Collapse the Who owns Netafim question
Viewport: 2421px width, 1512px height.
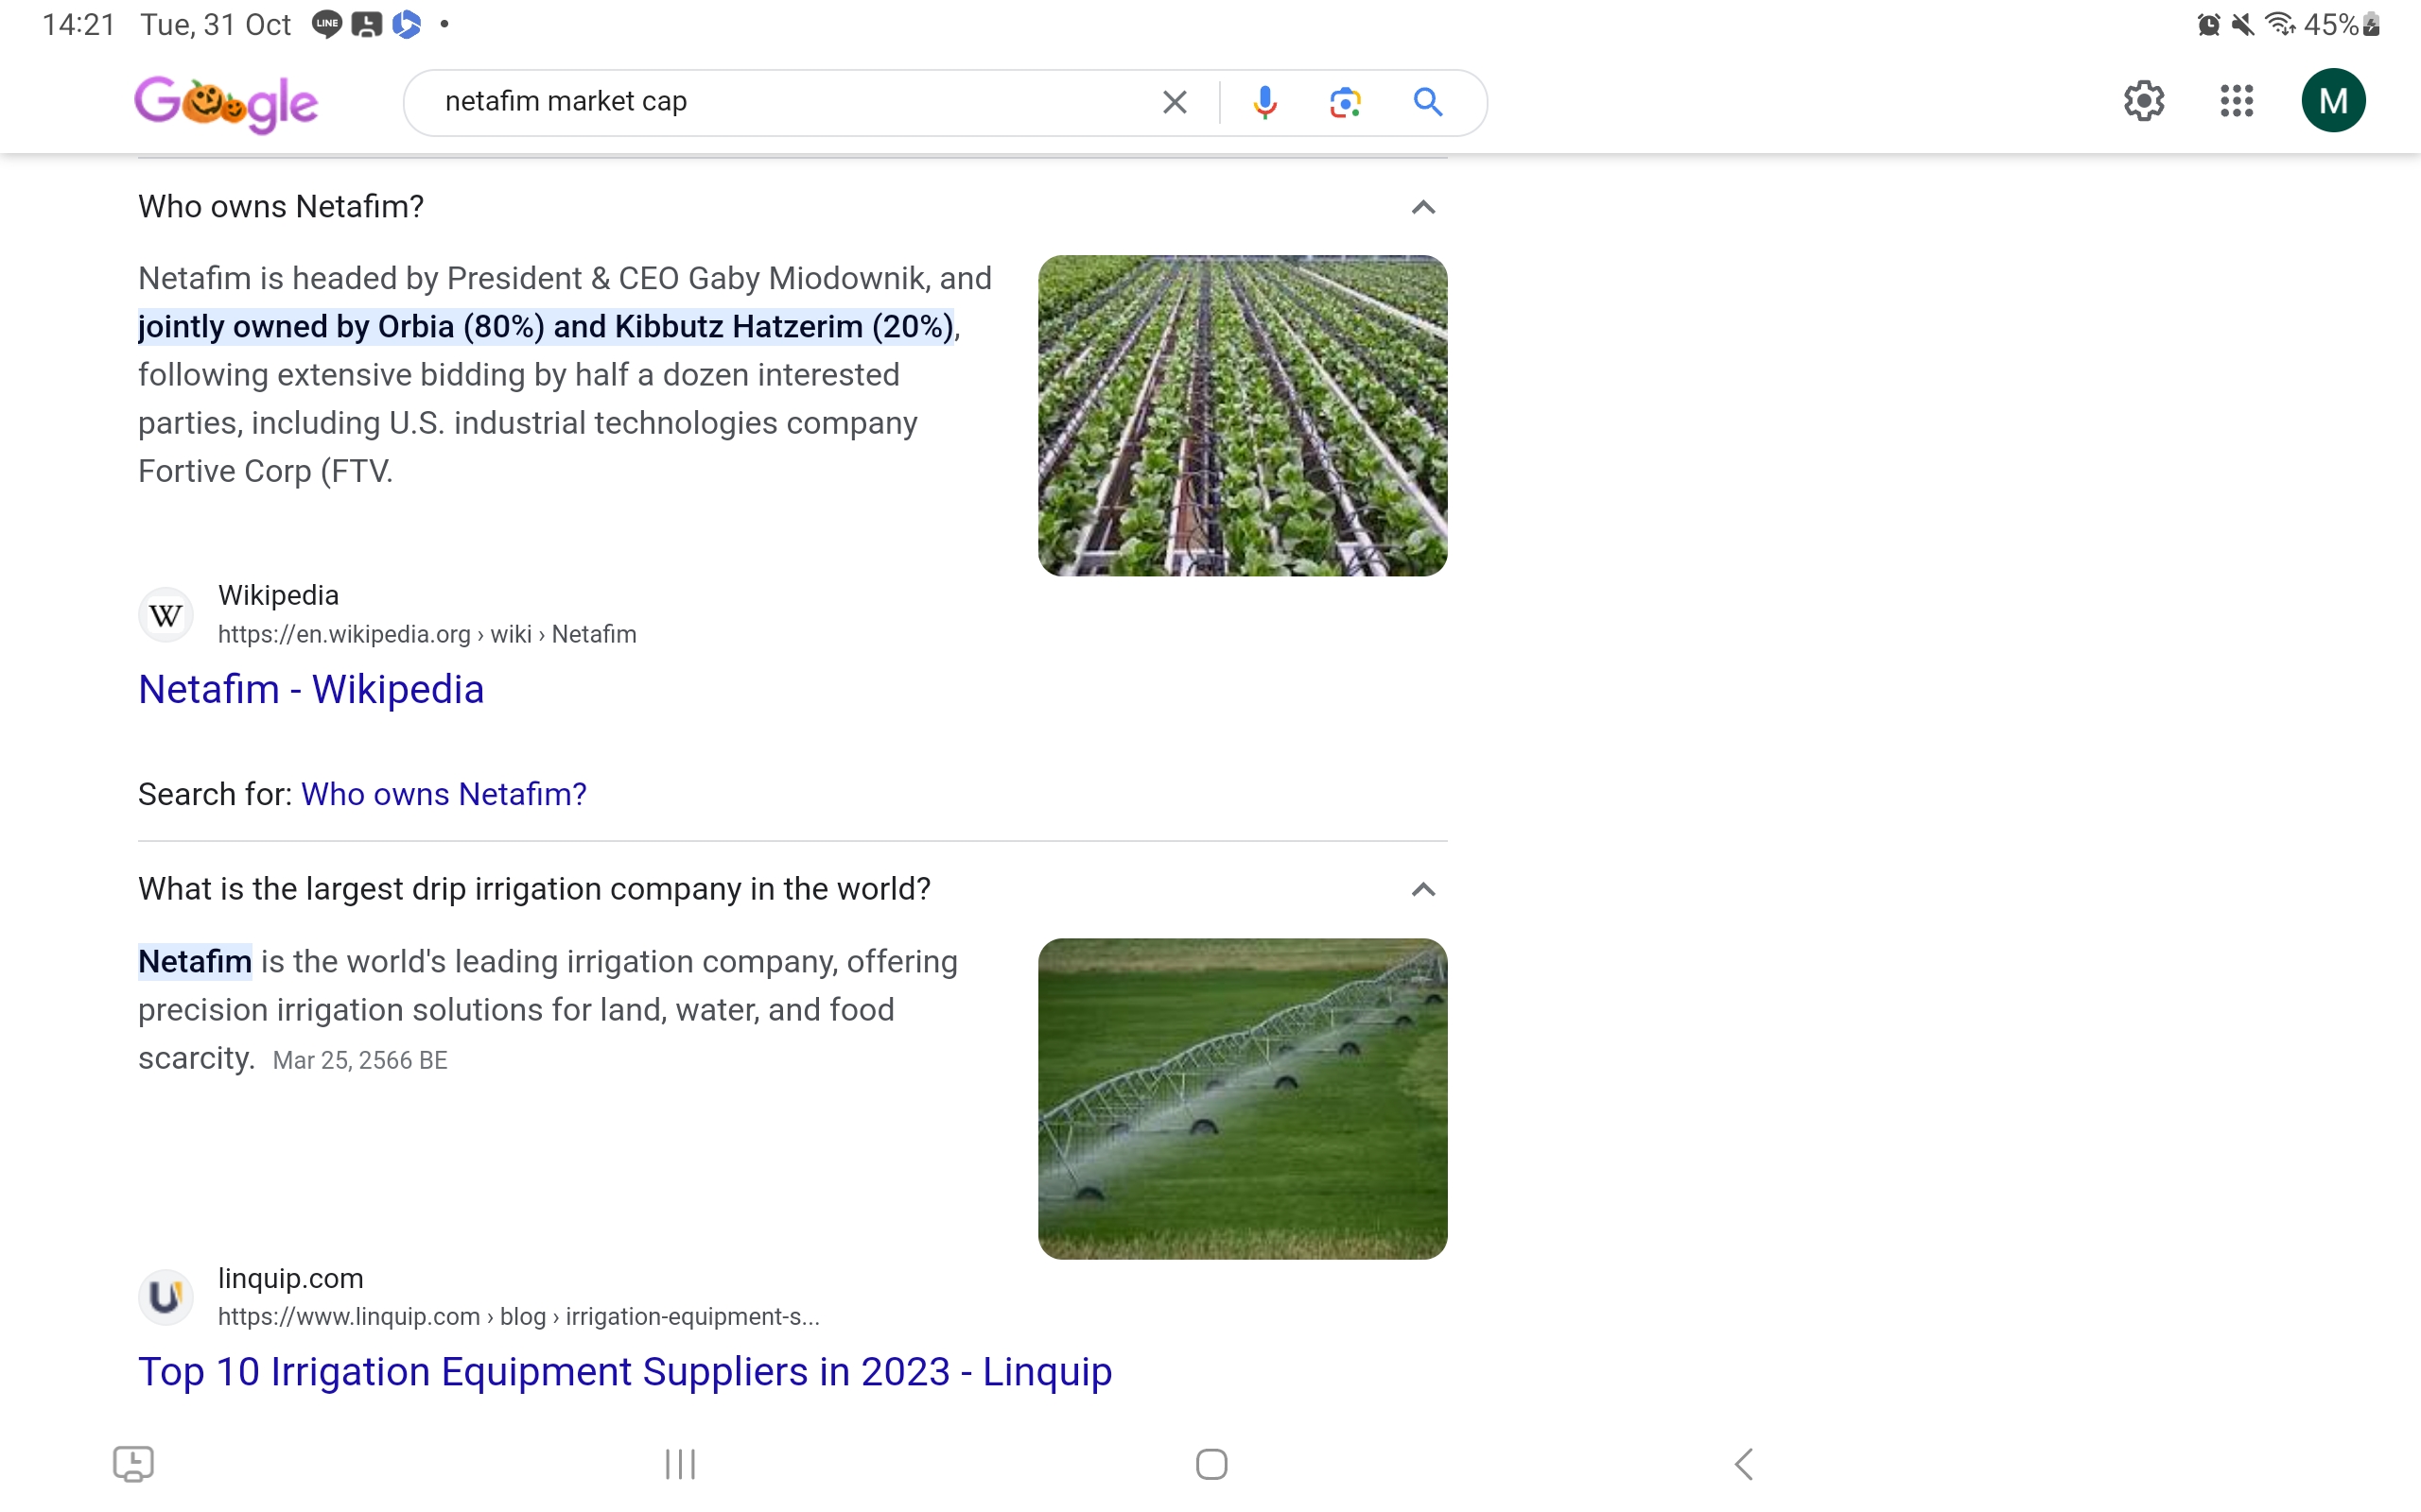click(1422, 207)
